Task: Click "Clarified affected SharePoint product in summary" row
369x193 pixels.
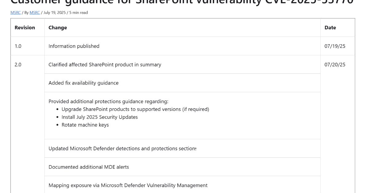Action: (x=105, y=65)
